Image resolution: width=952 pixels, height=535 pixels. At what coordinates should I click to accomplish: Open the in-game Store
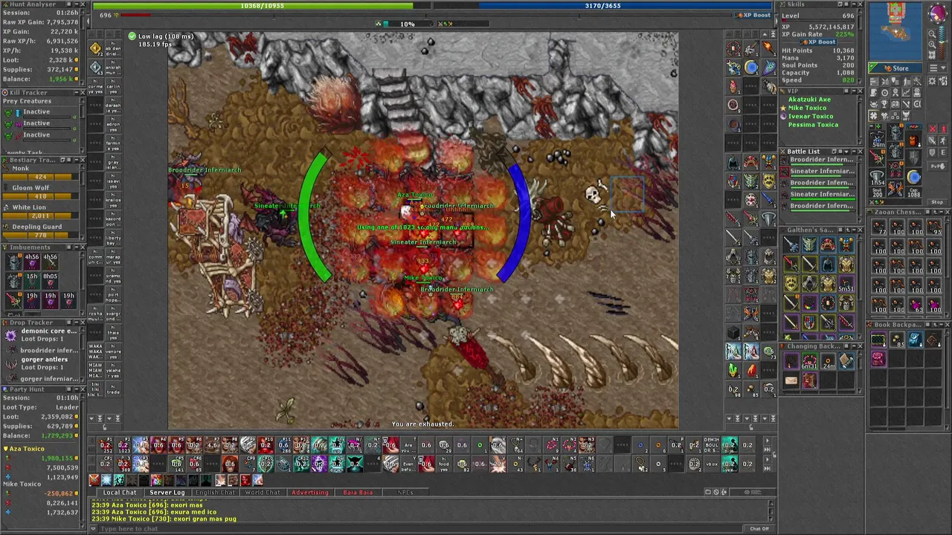point(895,68)
